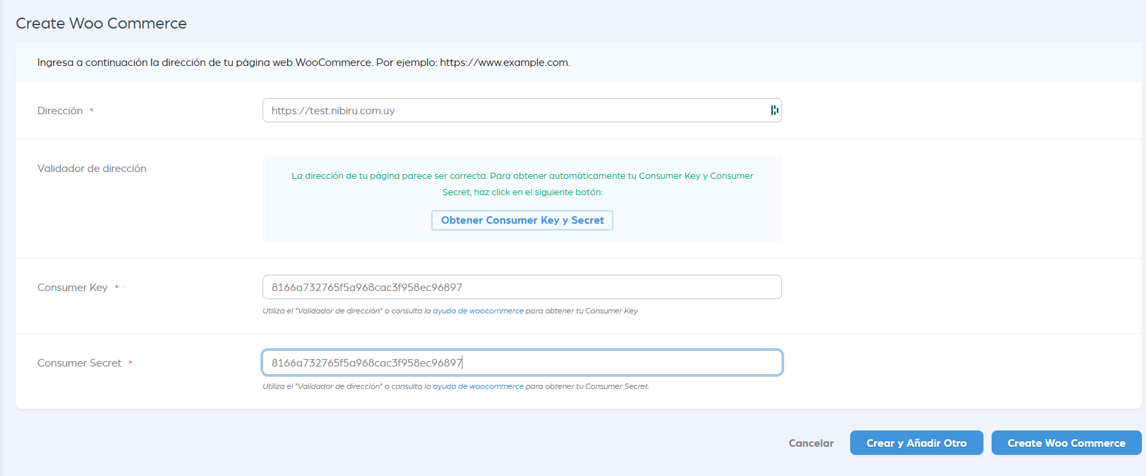The image size is (1146, 476).
Task: Submit using the blue Create Woo Commerce button
Action: [1066, 443]
